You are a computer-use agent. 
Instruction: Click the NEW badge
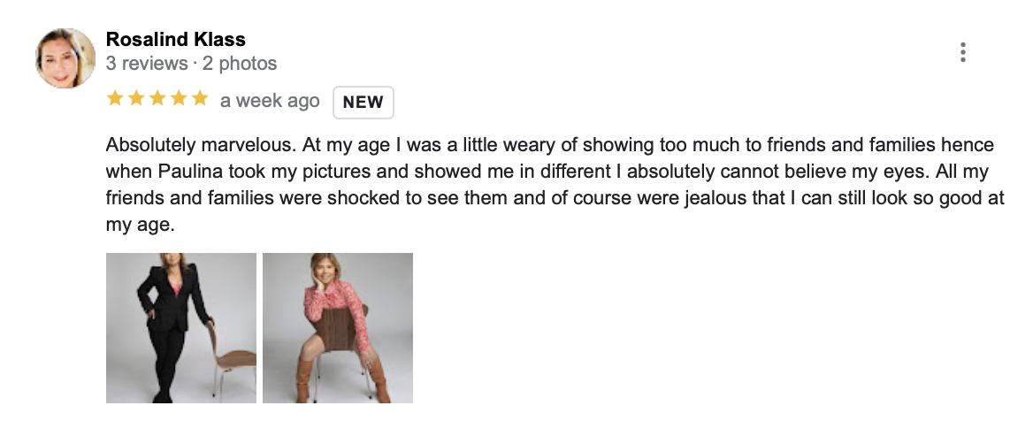pos(363,102)
